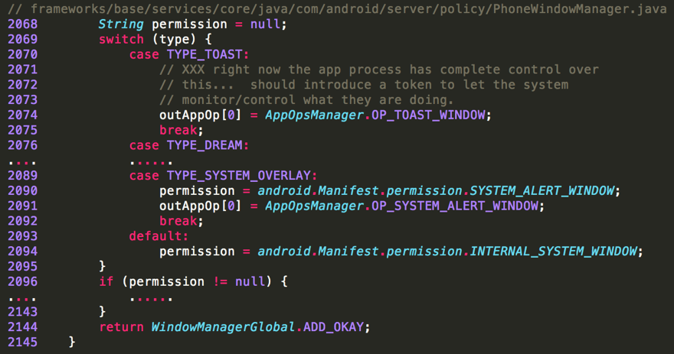Viewport: 674px width, 354px height.
Task: Expand the folded lines after line 2096
Action: coord(21,297)
